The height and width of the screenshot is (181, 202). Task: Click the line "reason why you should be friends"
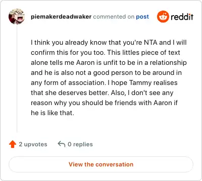click(104, 103)
